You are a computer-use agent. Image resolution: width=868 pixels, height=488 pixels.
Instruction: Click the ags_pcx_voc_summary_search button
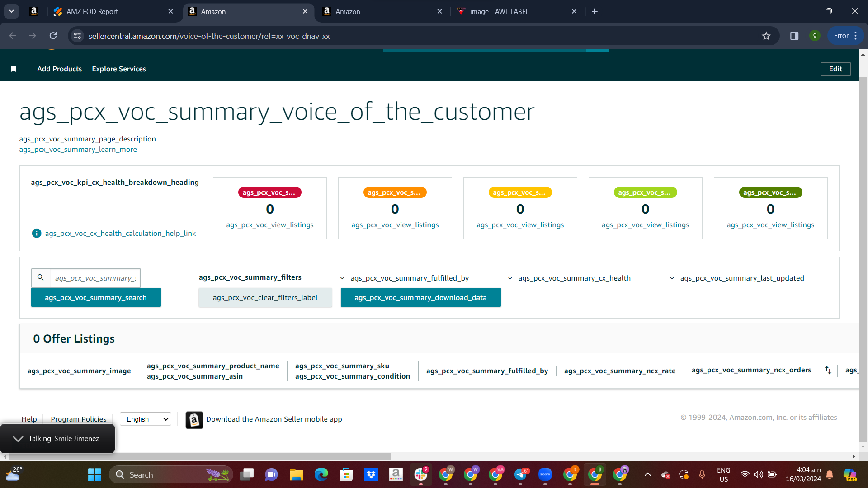96,297
